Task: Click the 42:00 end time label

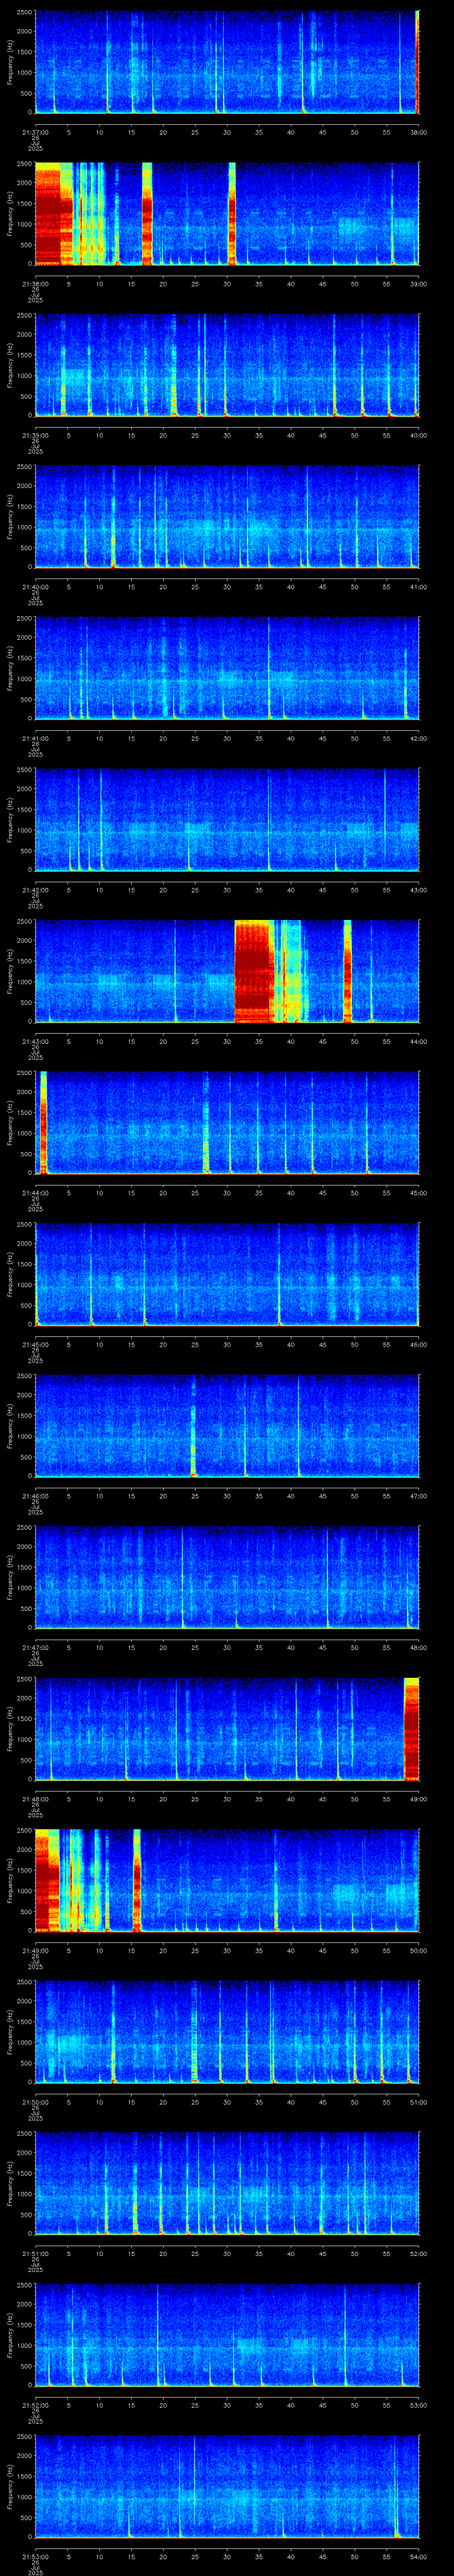Action: click(418, 738)
